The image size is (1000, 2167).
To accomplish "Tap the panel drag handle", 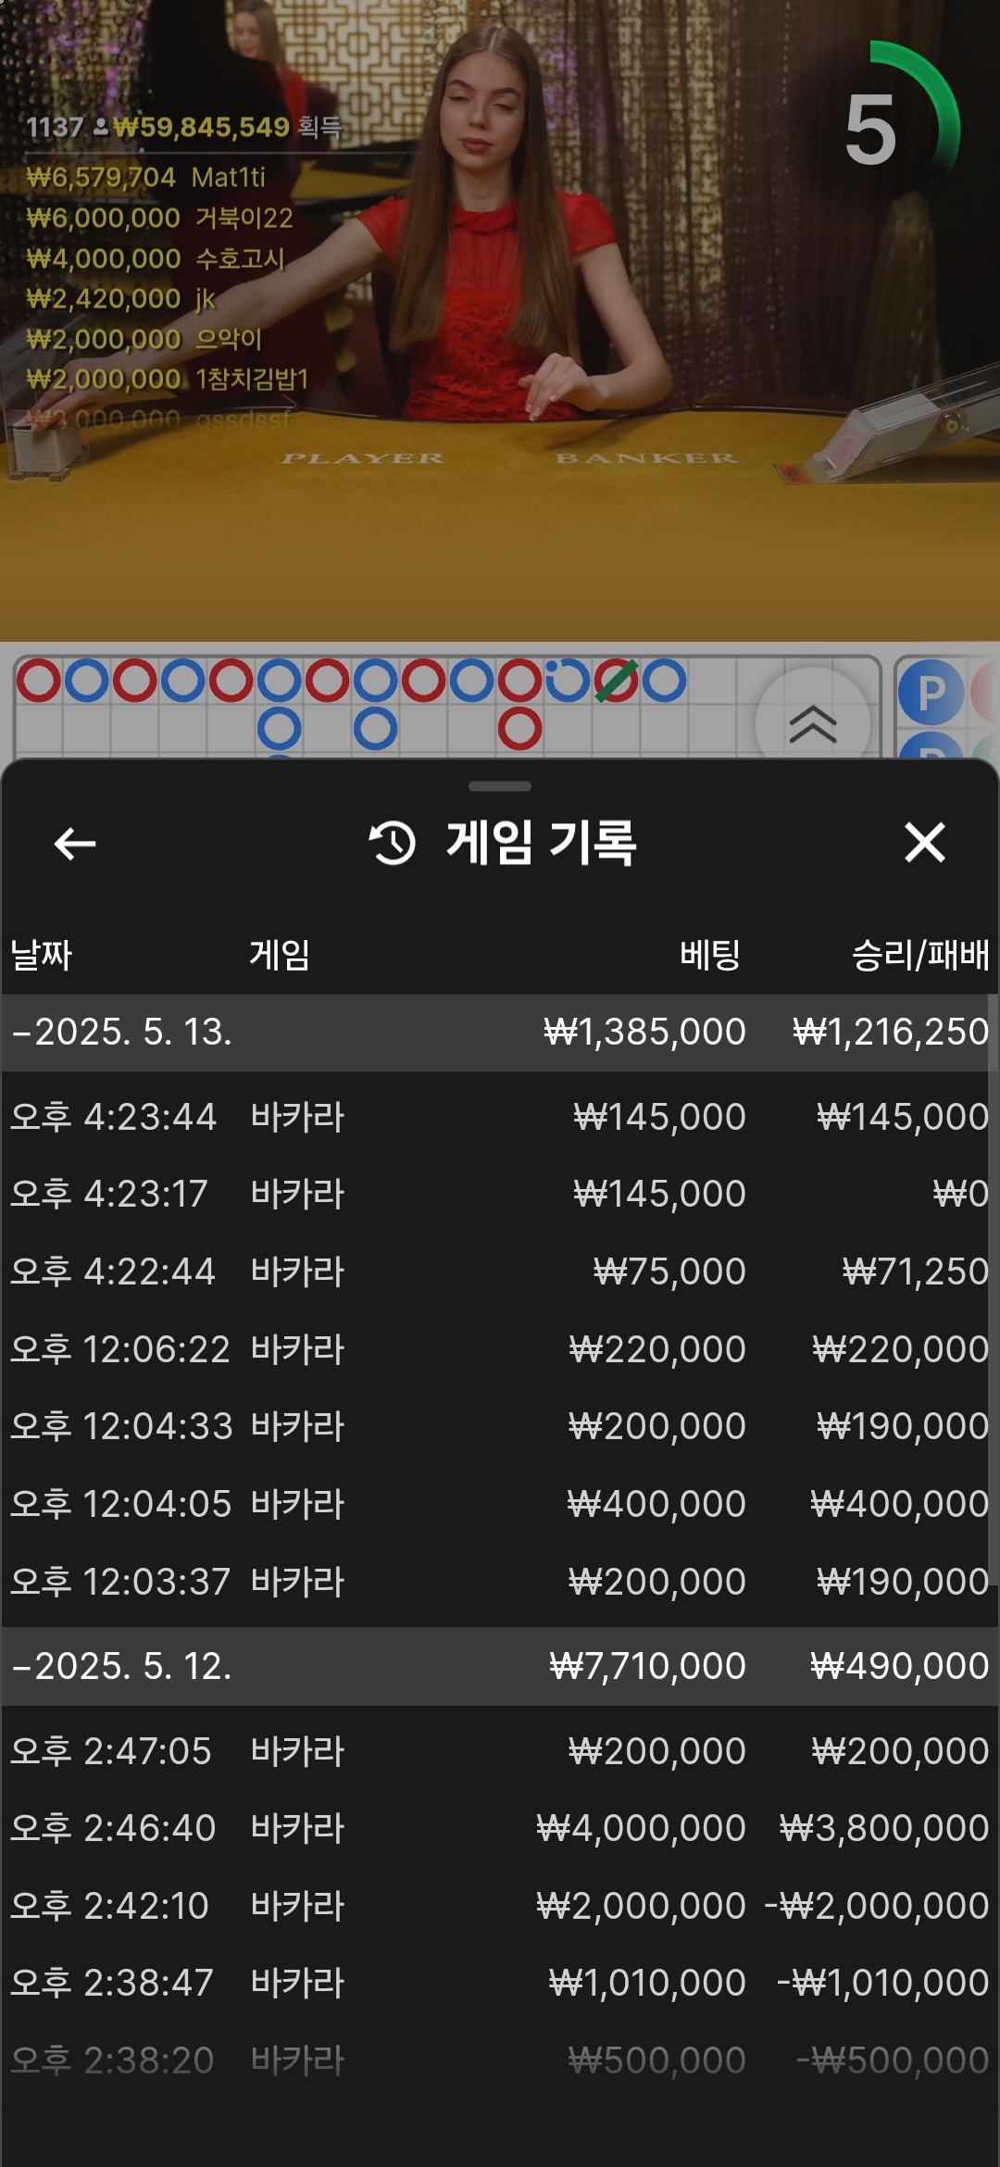I will [500, 786].
